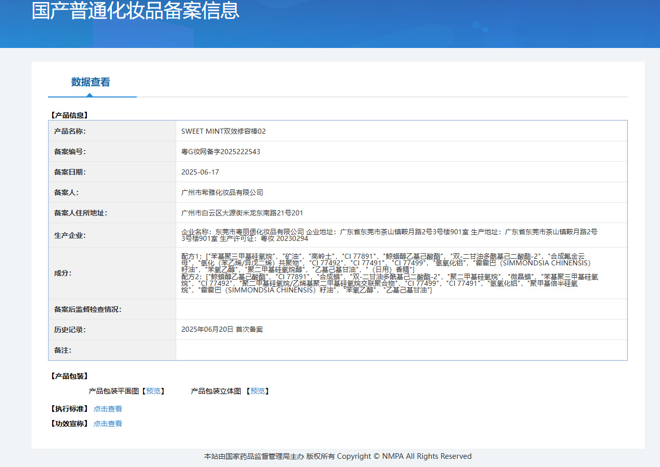Click the 备案编号 row label
Image resolution: width=660 pixels, height=467 pixels.
pyautogui.click(x=70, y=152)
